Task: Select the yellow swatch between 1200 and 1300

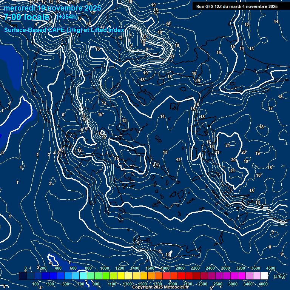Action: click(121, 276)
